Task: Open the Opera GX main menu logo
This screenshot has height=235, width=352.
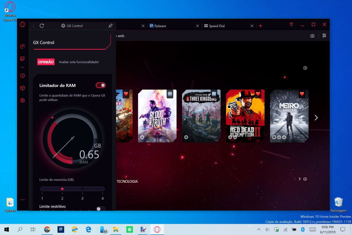Action: [23, 25]
